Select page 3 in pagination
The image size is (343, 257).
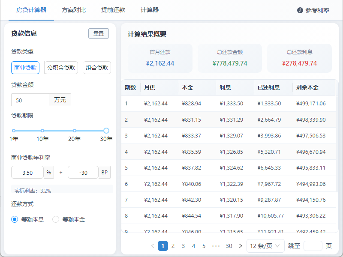183,246
